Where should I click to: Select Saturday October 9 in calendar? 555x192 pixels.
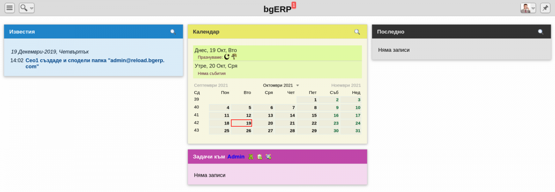[x=329, y=107]
